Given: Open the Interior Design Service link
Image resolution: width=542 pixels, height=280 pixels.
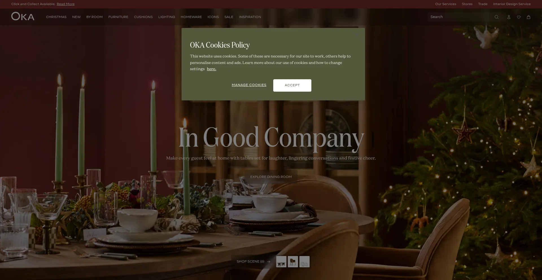Looking at the screenshot, I should (x=512, y=4).
